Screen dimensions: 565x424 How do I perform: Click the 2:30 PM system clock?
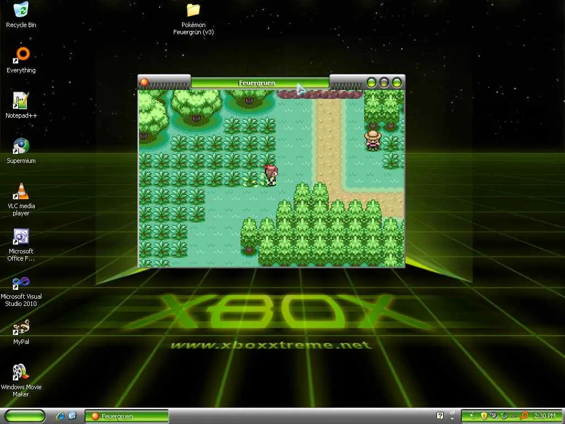click(x=544, y=416)
